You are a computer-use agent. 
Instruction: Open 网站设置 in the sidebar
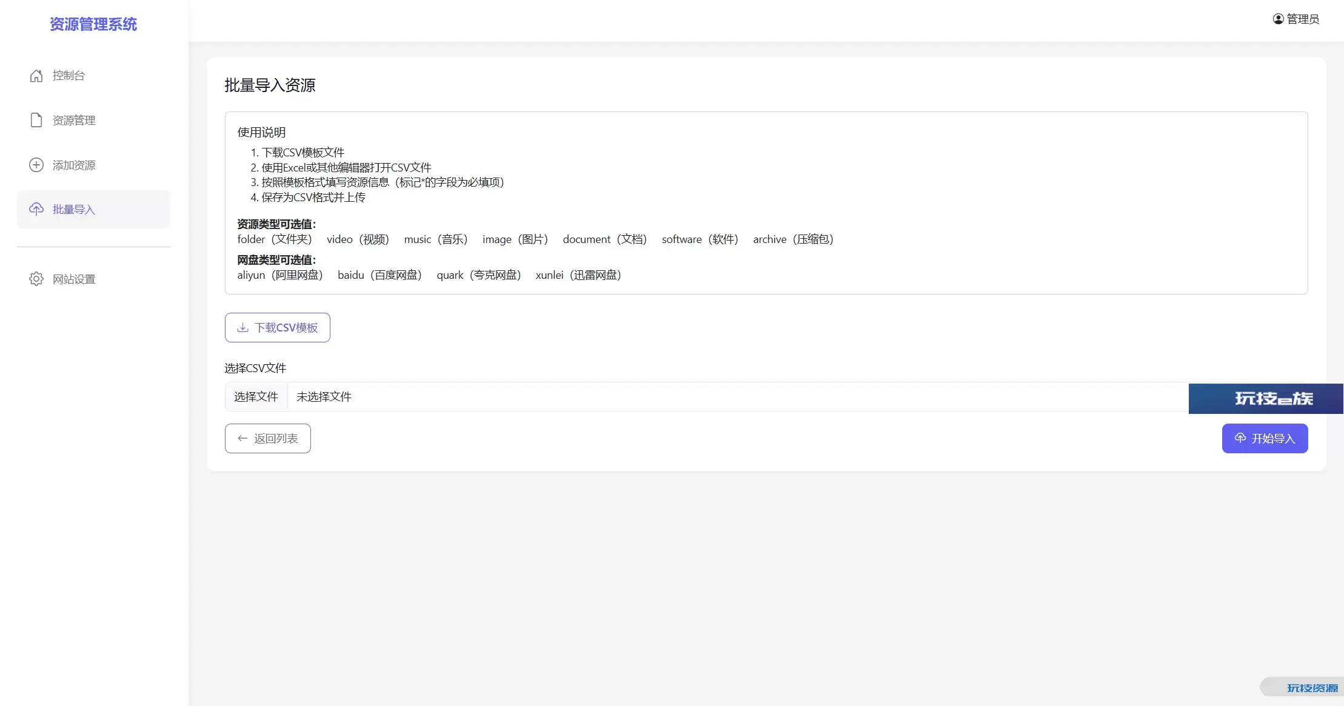tap(93, 279)
